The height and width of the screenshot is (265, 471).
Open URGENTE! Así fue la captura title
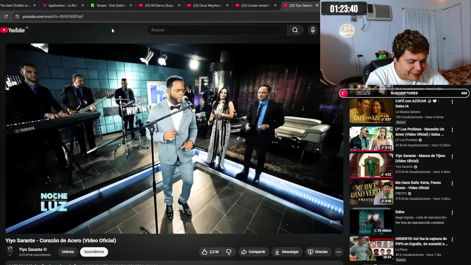click(421, 241)
